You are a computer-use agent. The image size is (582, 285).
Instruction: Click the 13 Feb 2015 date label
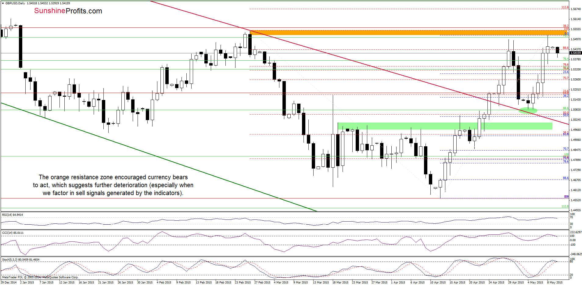(203, 283)
